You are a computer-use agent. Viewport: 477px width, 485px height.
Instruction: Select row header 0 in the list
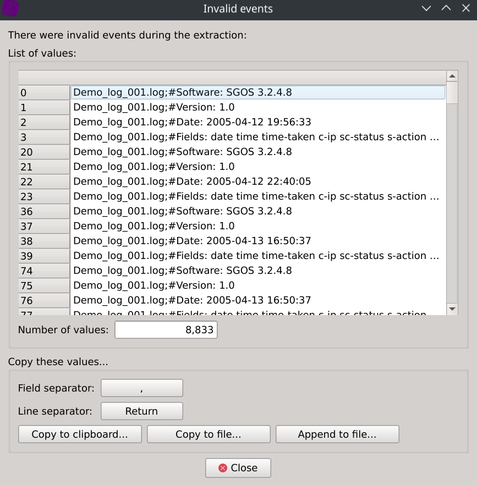click(x=43, y=92)
